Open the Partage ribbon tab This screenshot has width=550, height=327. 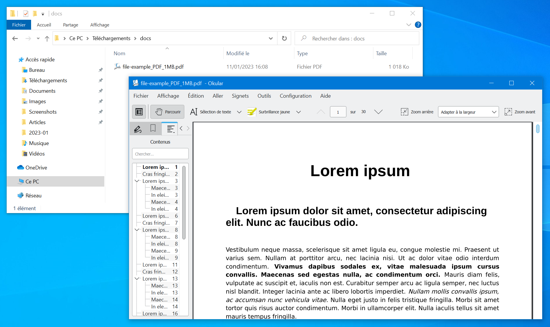point(71,25)
